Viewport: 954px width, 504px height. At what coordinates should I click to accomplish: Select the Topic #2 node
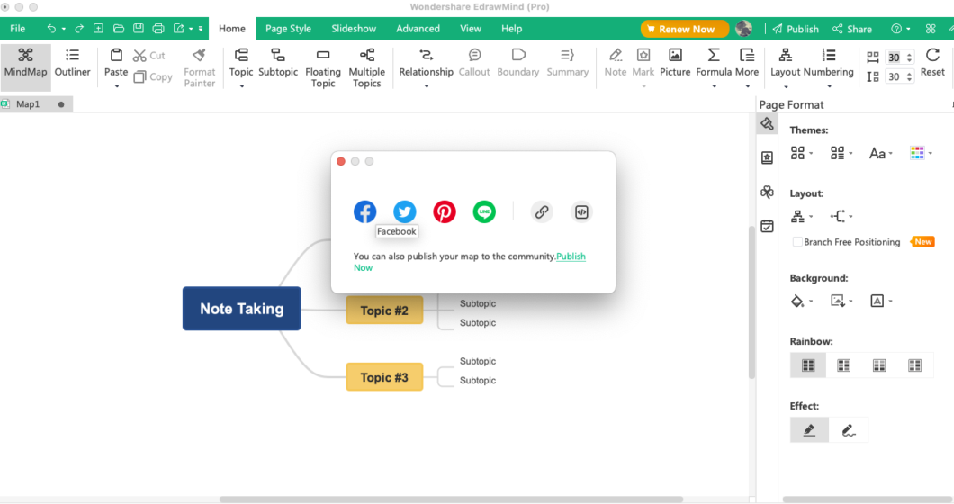[384, 310]
